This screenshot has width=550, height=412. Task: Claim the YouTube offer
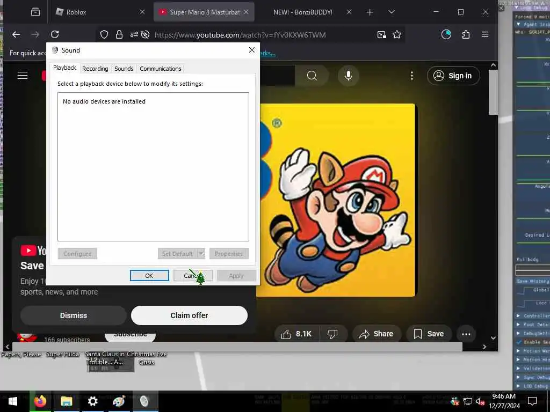[x=189, y=315]
